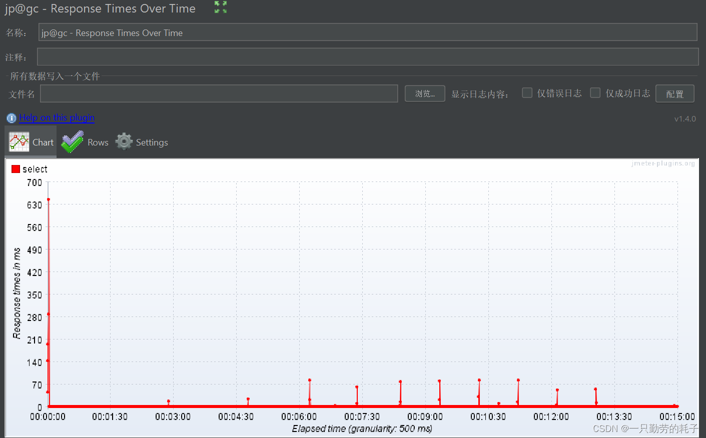
Task: Click the Elapsed time granularity axis title
Action: pyautogui.click(x=362, y=428)
